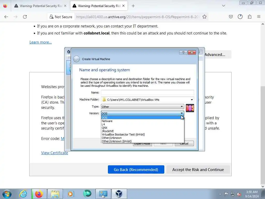Choose Netware from the Version list
Image resolution: width=265 pixels, height=199 pixels.
tap(142, 121)
